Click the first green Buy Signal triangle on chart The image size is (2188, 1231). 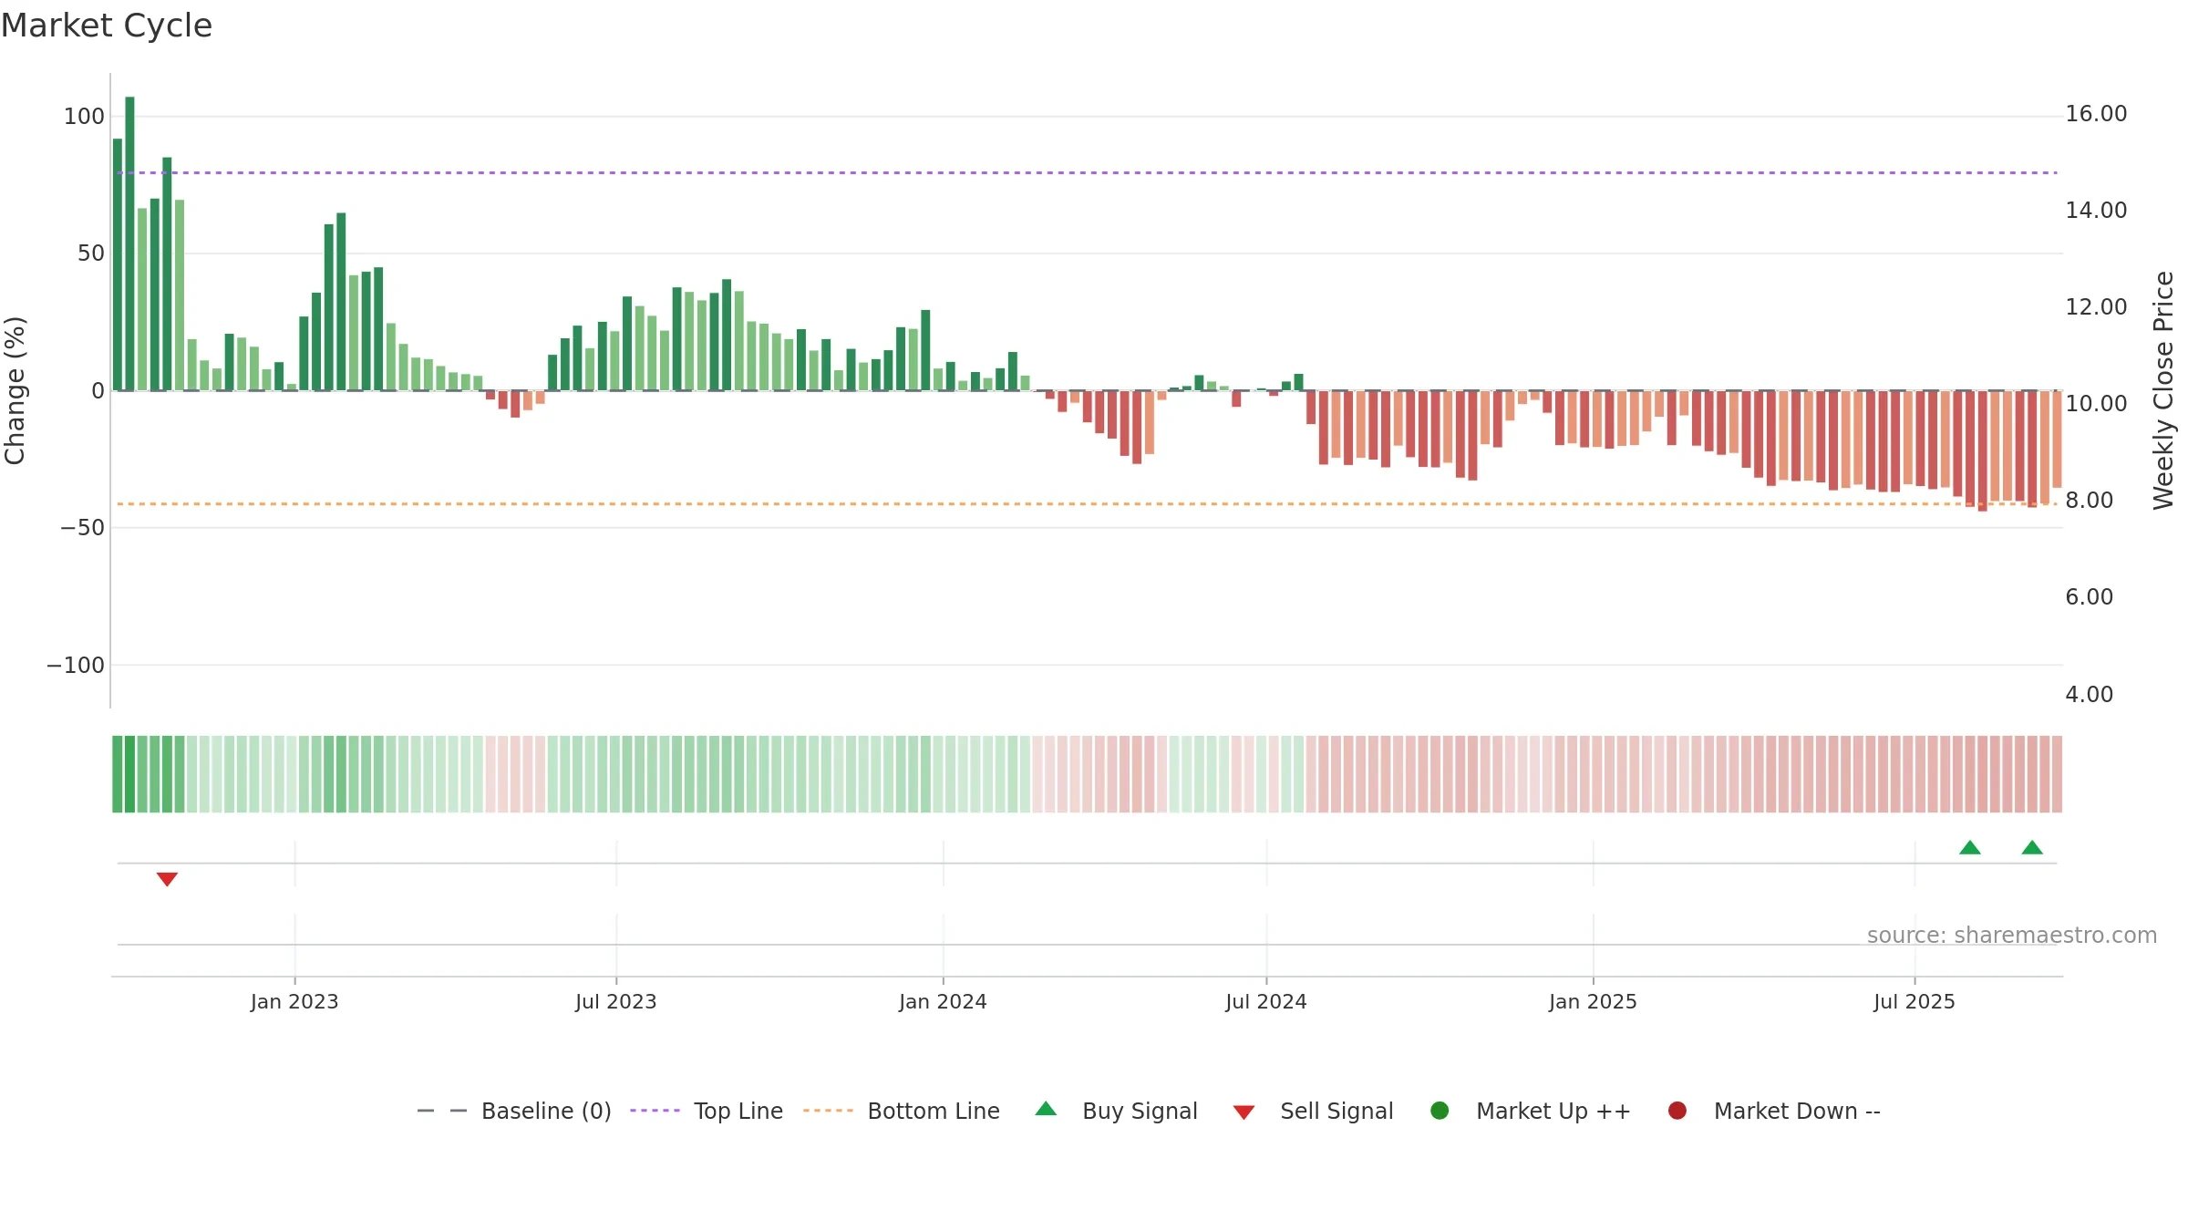[1970, 847]
